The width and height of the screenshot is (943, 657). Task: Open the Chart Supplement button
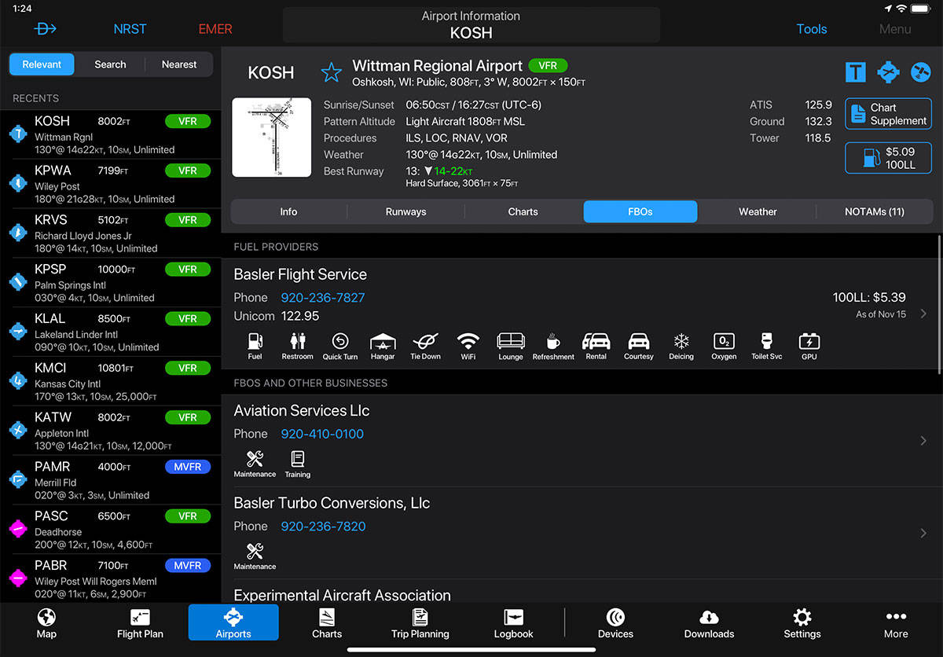[x=888, y=114]
